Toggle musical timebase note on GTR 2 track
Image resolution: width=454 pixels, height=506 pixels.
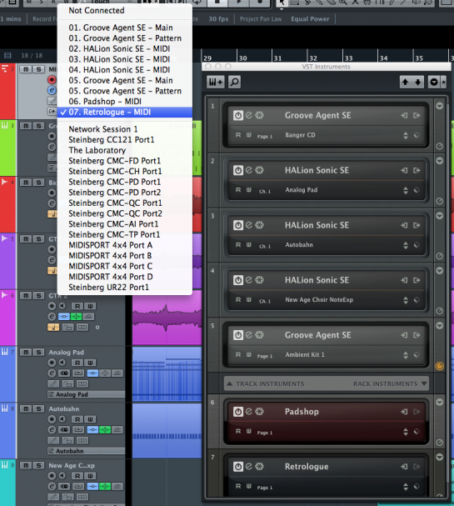(x=53, y=328)
